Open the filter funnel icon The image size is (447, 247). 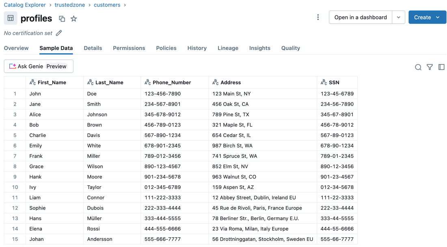coord(430,67)
